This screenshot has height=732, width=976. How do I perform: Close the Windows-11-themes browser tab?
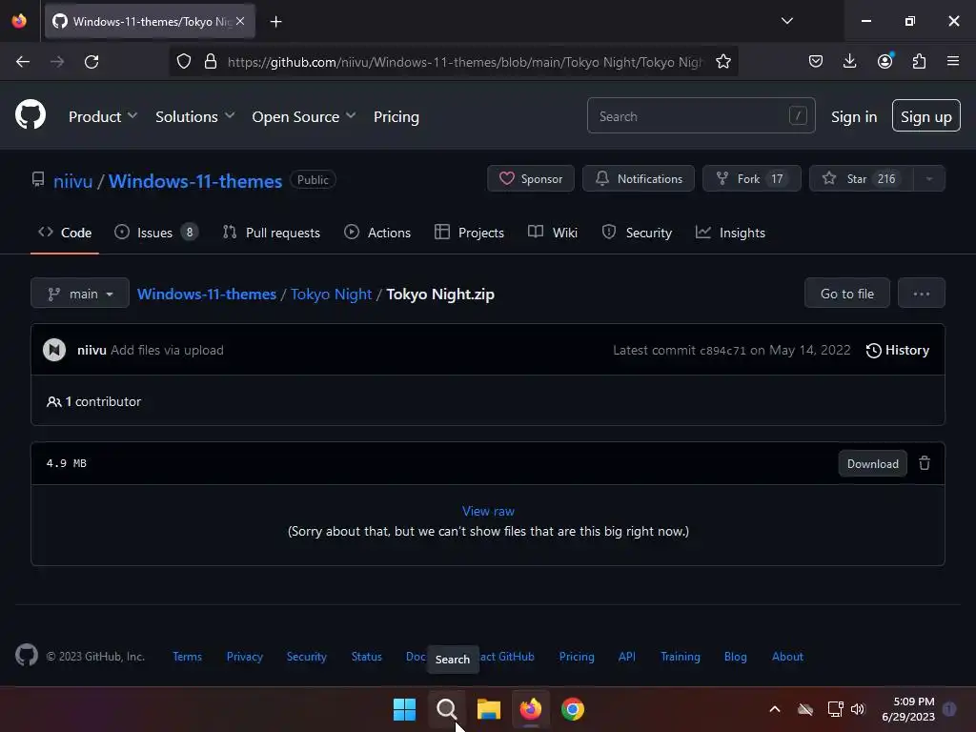(x=240, y=21)
